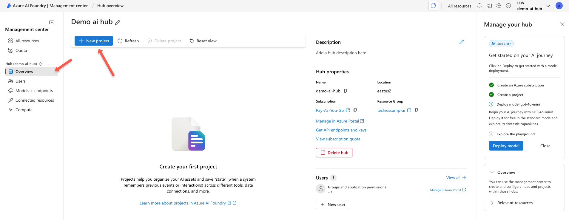Click Groups and application permissions entry
This screenshot has height=220, width=569.
357,187
